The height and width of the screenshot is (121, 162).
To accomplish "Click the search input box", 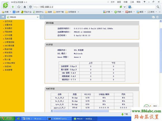I will 144,7.
